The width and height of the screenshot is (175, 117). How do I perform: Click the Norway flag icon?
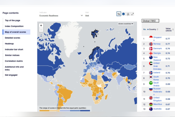coord(151,44)
